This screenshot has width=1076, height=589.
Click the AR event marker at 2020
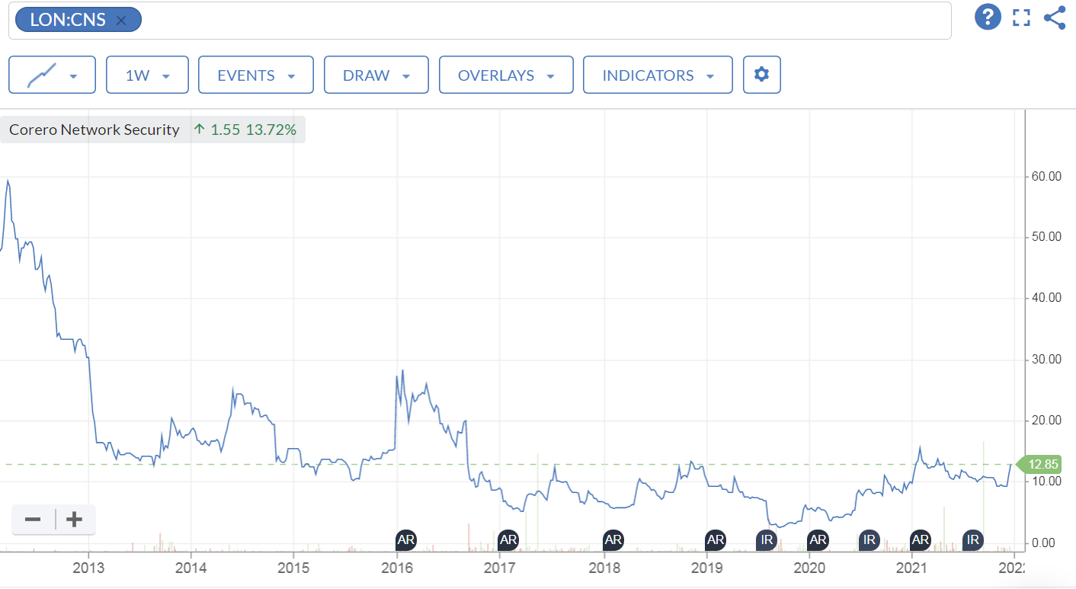818,540
